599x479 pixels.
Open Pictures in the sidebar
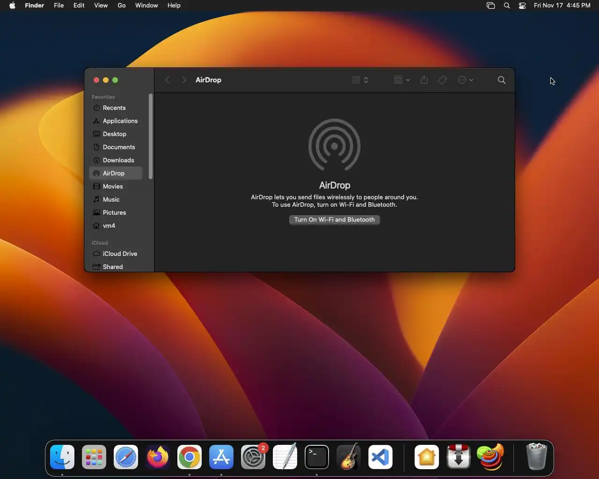point(116,212)
